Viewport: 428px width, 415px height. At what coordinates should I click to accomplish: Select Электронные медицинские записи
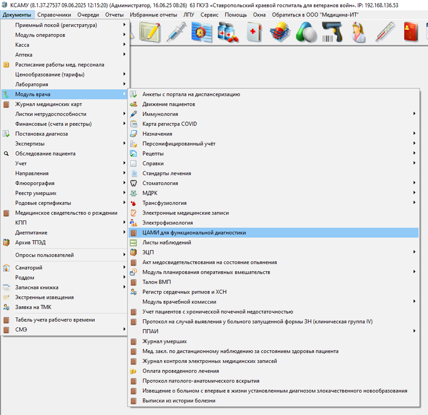(273, 213)
